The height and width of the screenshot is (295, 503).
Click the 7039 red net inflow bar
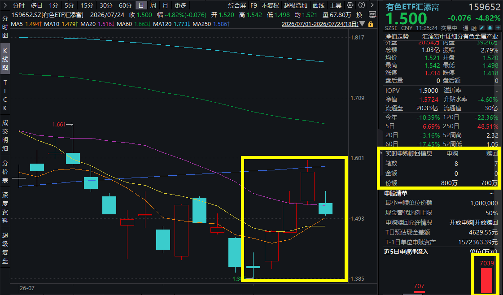point(486,281)
